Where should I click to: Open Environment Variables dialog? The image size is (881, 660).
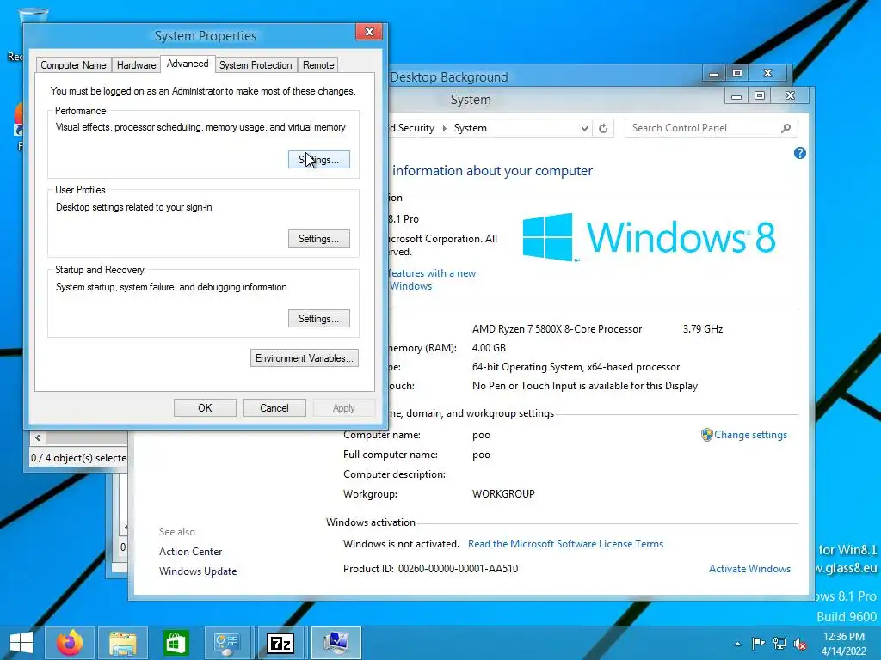(304, 358)
